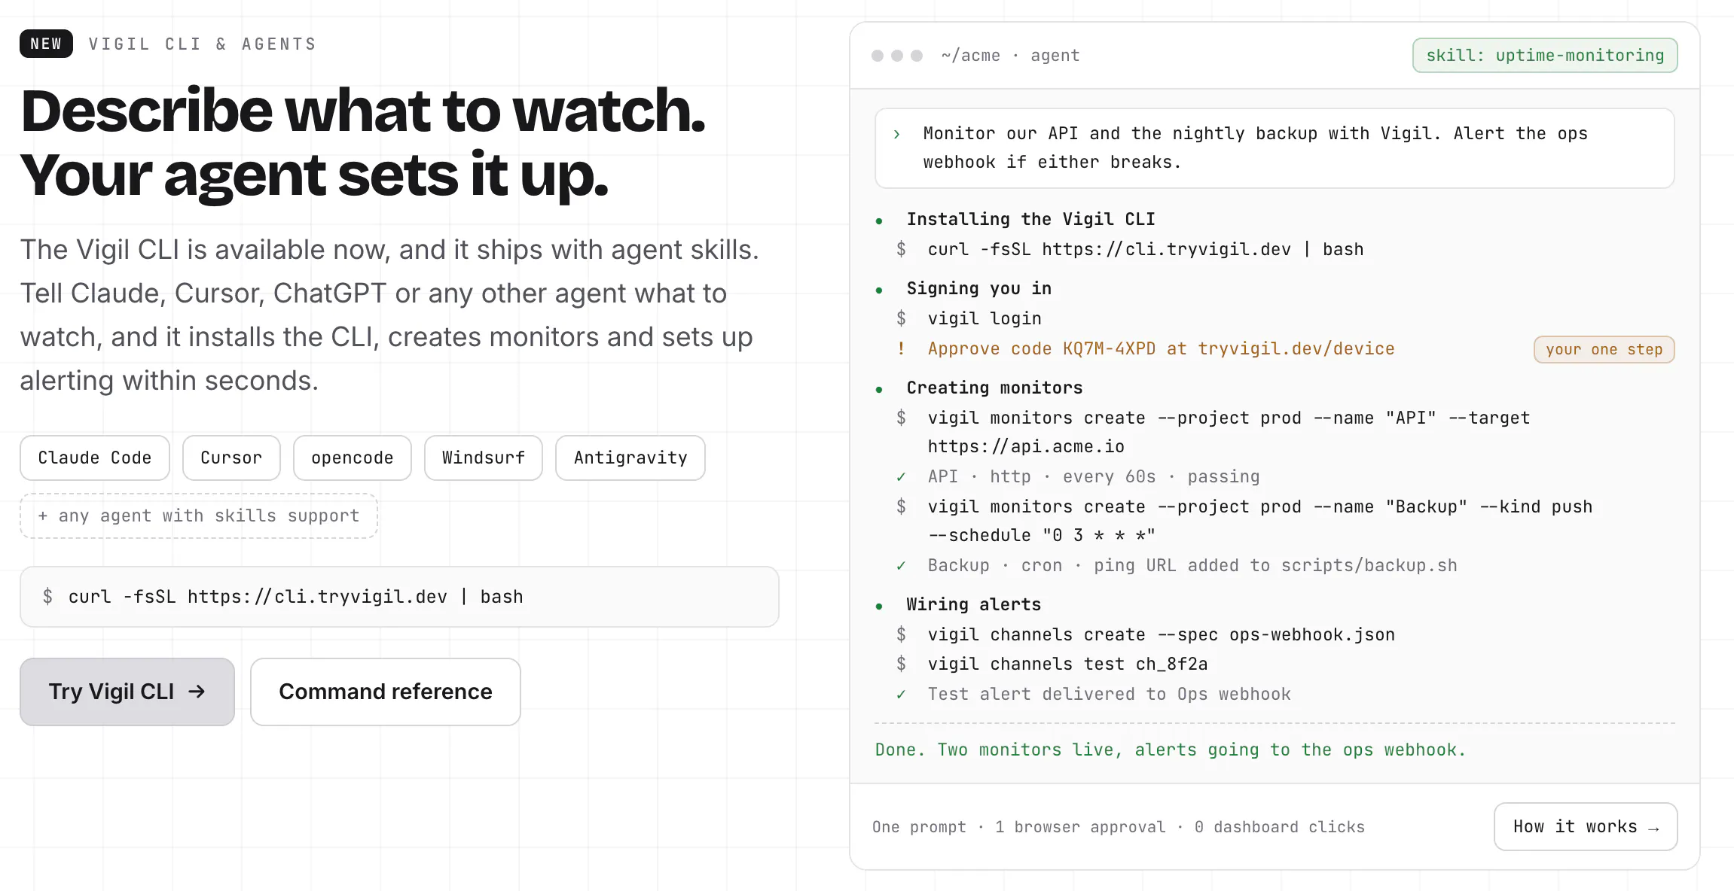Viewport: 1734px width, 891px height.
Task: Click 'vigil channels create --spec ops-webhook.json' line
Action: pos(1161,634)
